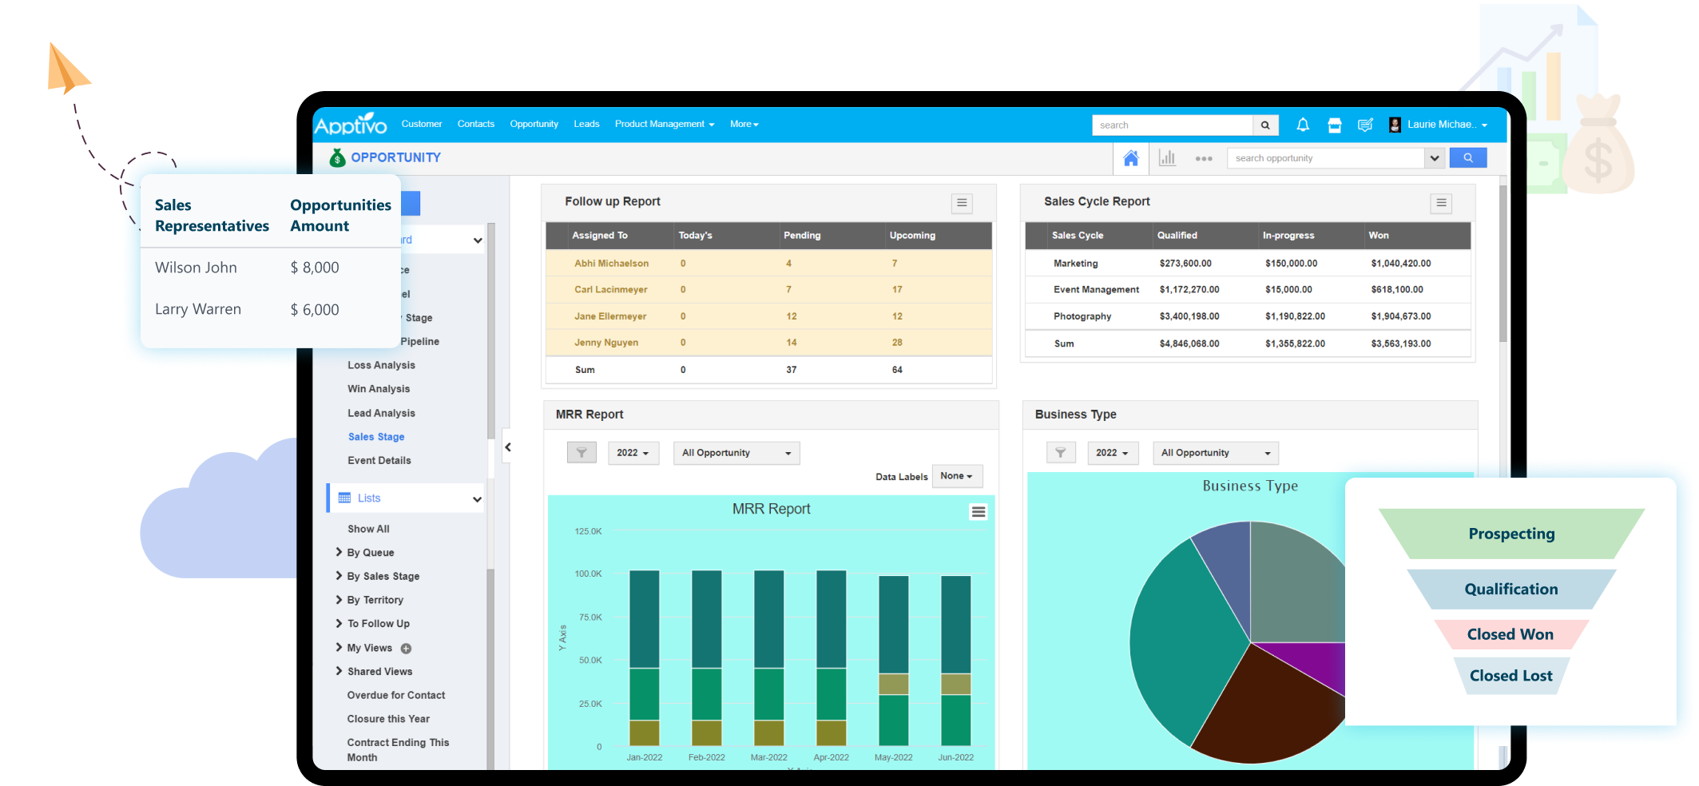The width and height of the screenshot is (1699, 786).
Task: Click the blue opportunity search button
Action: pos(1467,158)
